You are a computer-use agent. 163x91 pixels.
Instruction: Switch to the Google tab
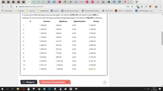point(130,2)
